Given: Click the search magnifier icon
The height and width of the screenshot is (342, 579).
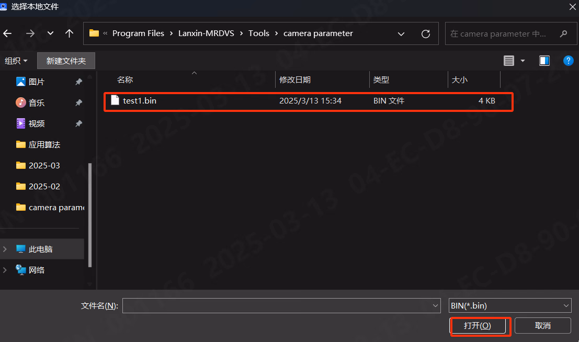Looking at the screenshot, I should [x=563, y=33].
